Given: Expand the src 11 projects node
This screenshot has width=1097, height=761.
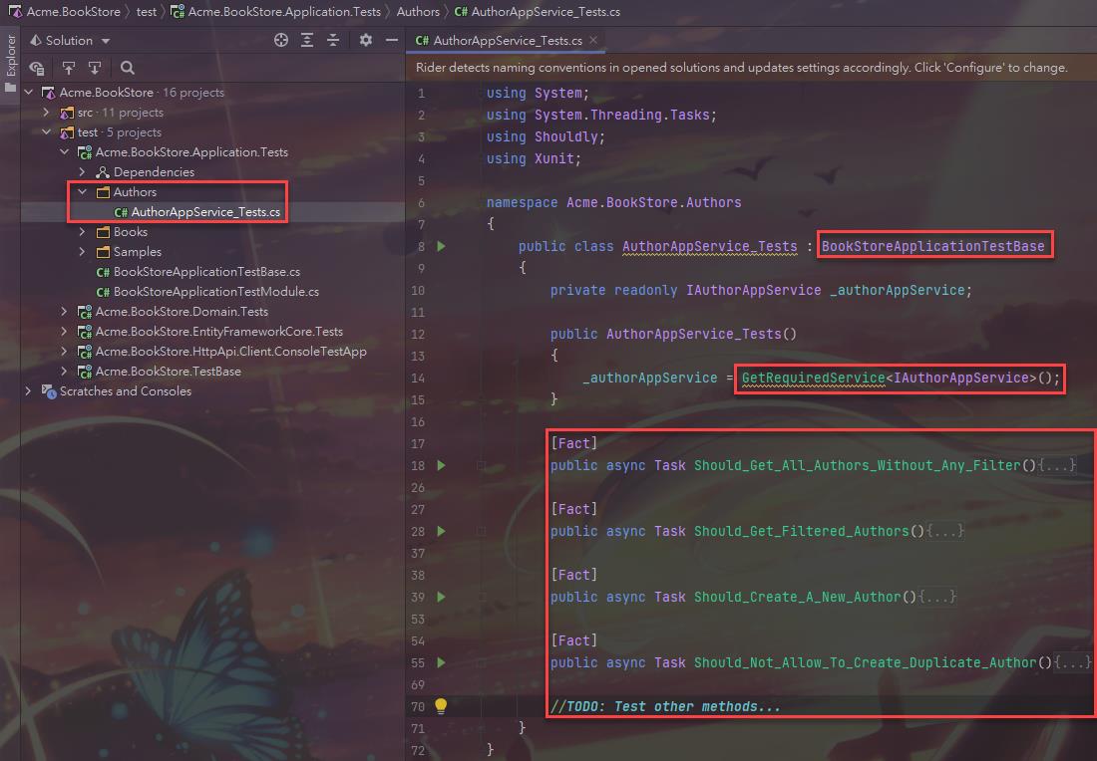Looking at the screenshot, I should click(x=47, y=113).
